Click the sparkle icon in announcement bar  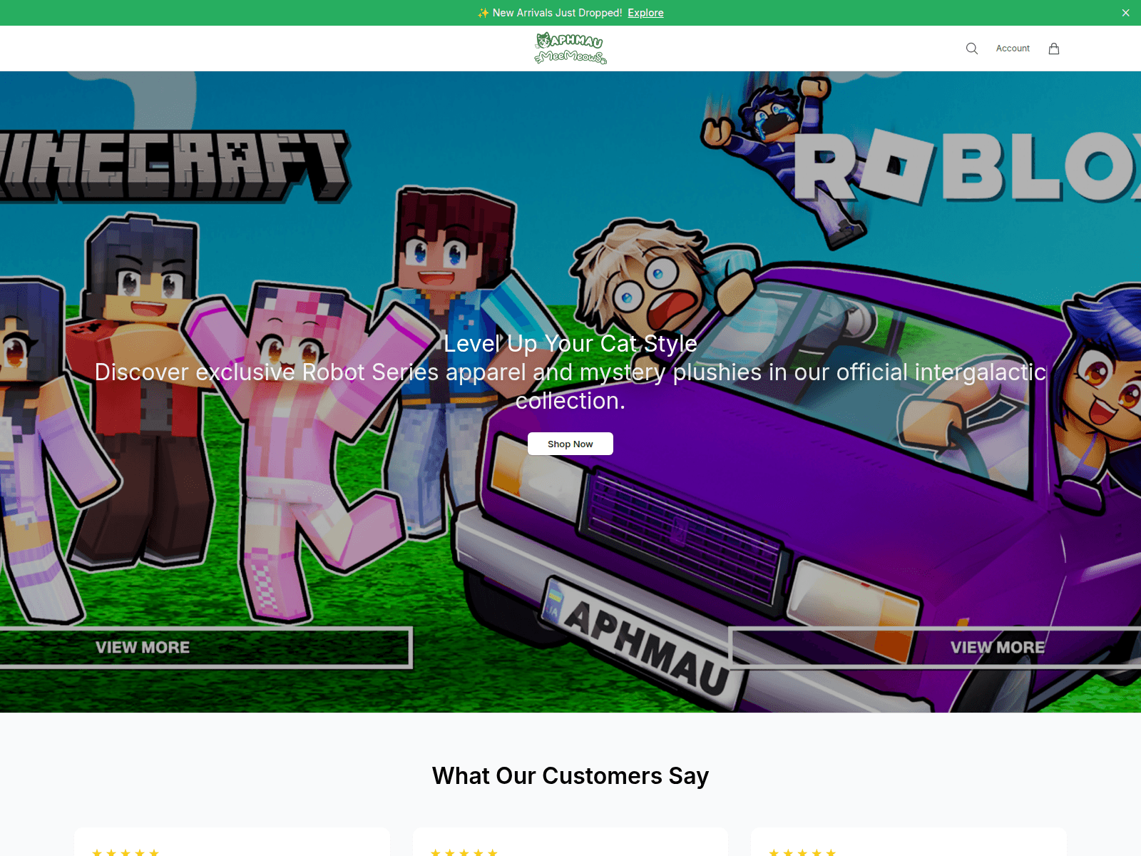(x=483, y=13)
